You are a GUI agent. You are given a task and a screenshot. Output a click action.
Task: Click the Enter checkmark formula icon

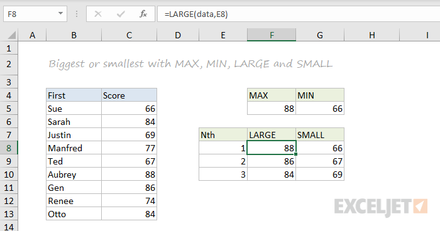point(121,14)
